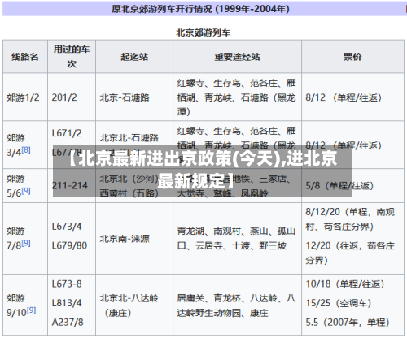This screenshot has width=407, height=342.
Task: Click the 8/12 price cell in the 郊游1/2 row
Action: 352,97
